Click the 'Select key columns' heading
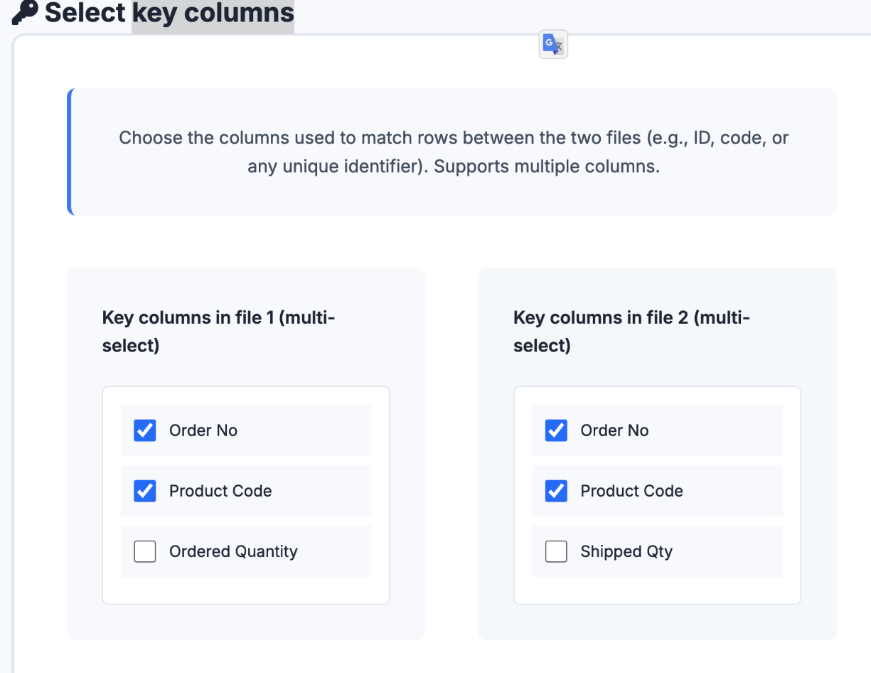 [x=169, y=12]
